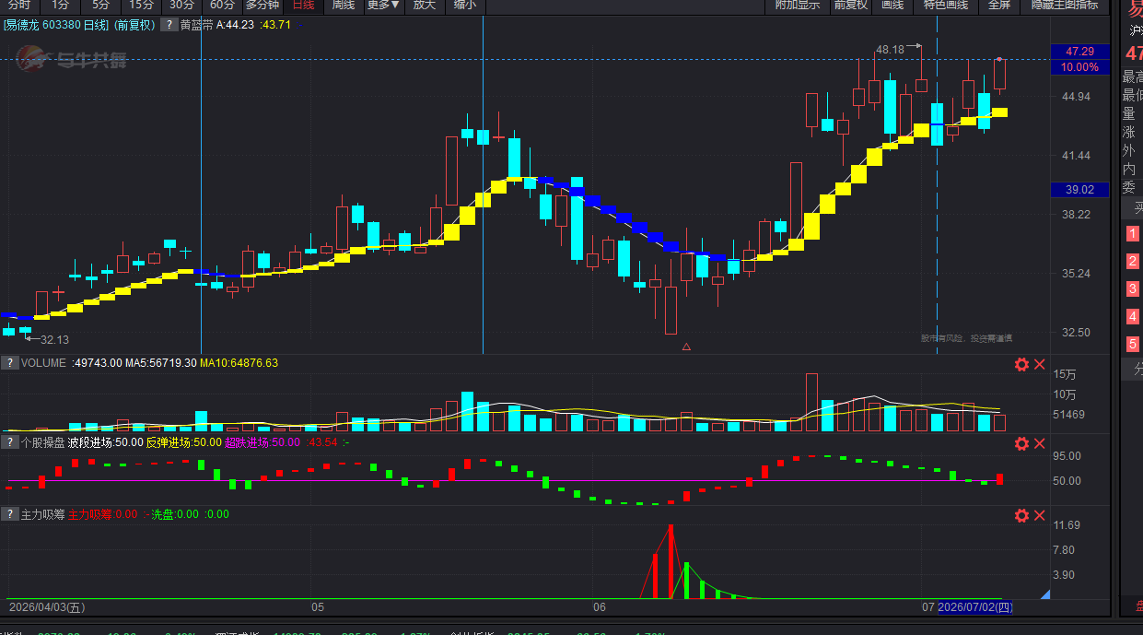Open the 前复权 adjustment dropdown

[x=850, y=5]
